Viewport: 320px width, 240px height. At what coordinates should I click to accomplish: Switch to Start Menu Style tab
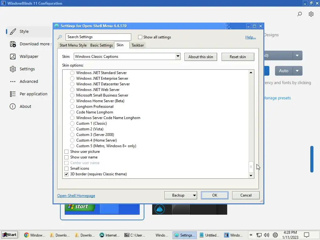[73, 45]
